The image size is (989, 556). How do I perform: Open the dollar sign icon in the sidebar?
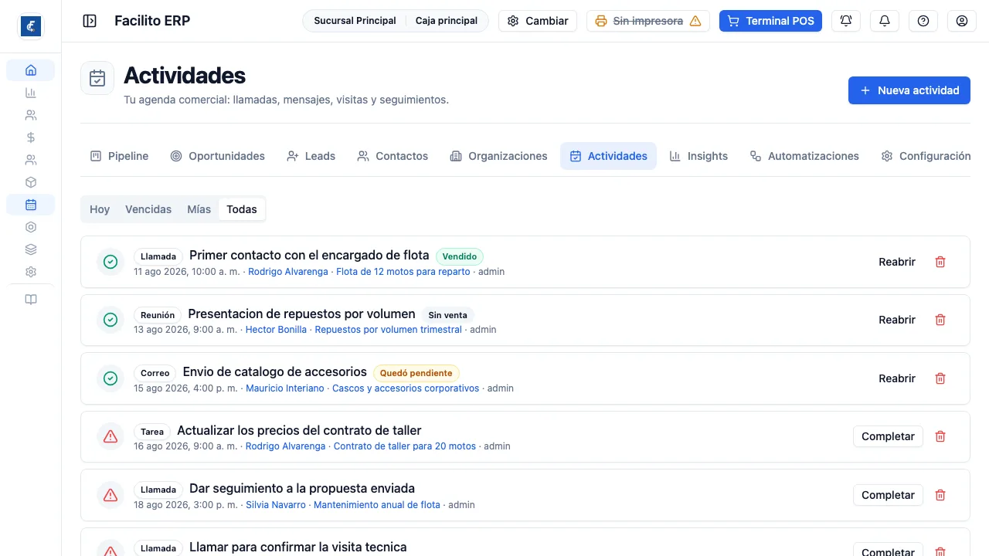(31, 137)
